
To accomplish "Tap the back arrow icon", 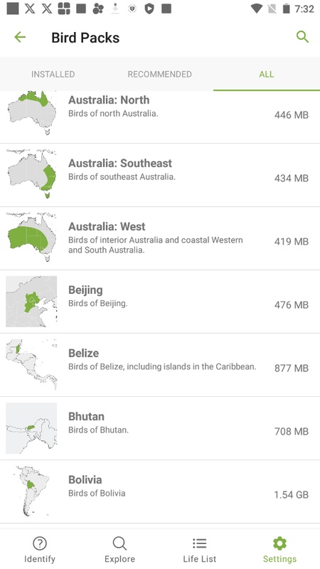I will [x=20, y=37].
